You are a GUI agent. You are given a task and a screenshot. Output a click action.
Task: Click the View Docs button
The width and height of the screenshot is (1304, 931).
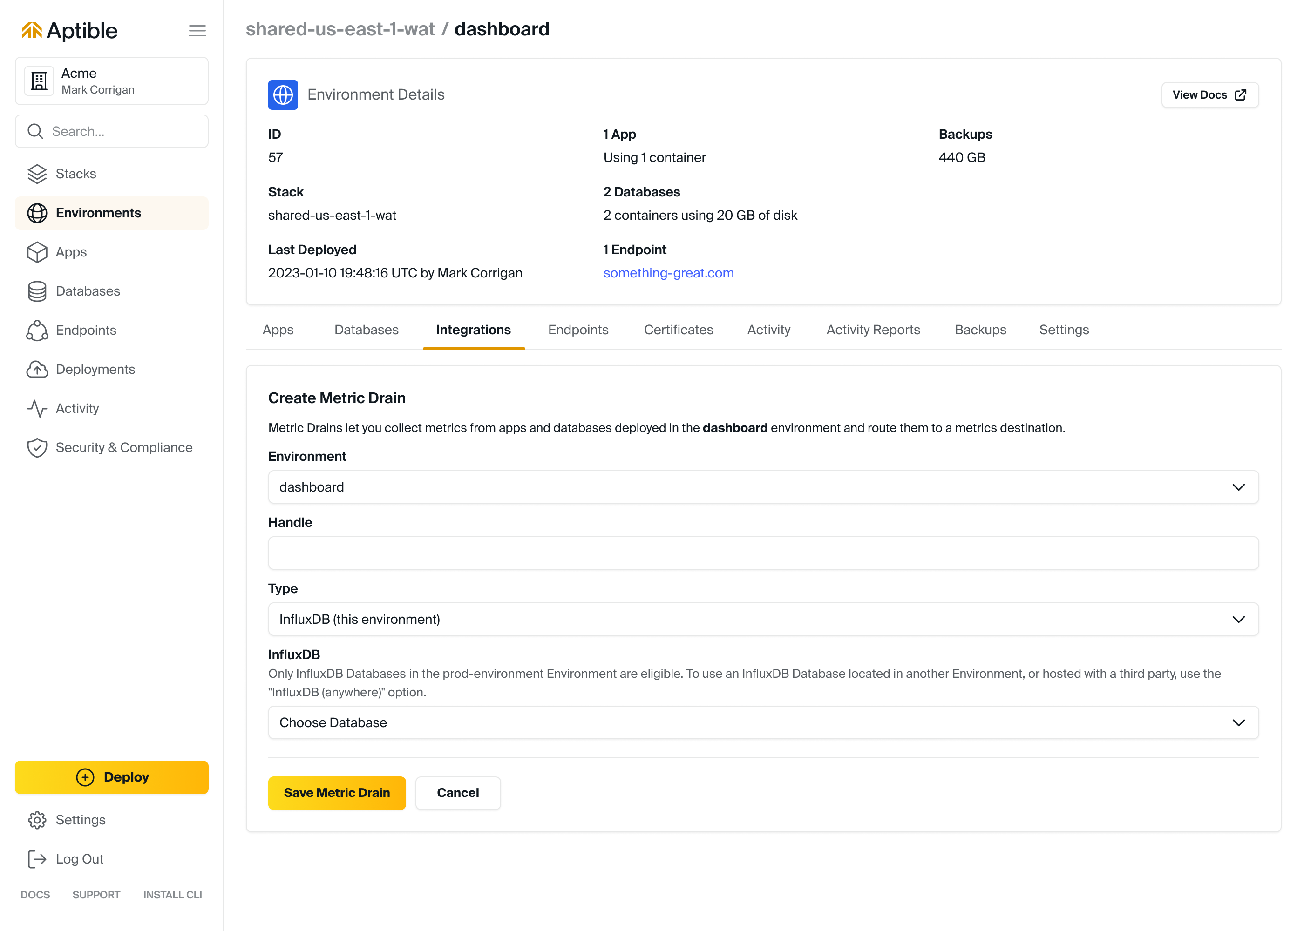1209,94
